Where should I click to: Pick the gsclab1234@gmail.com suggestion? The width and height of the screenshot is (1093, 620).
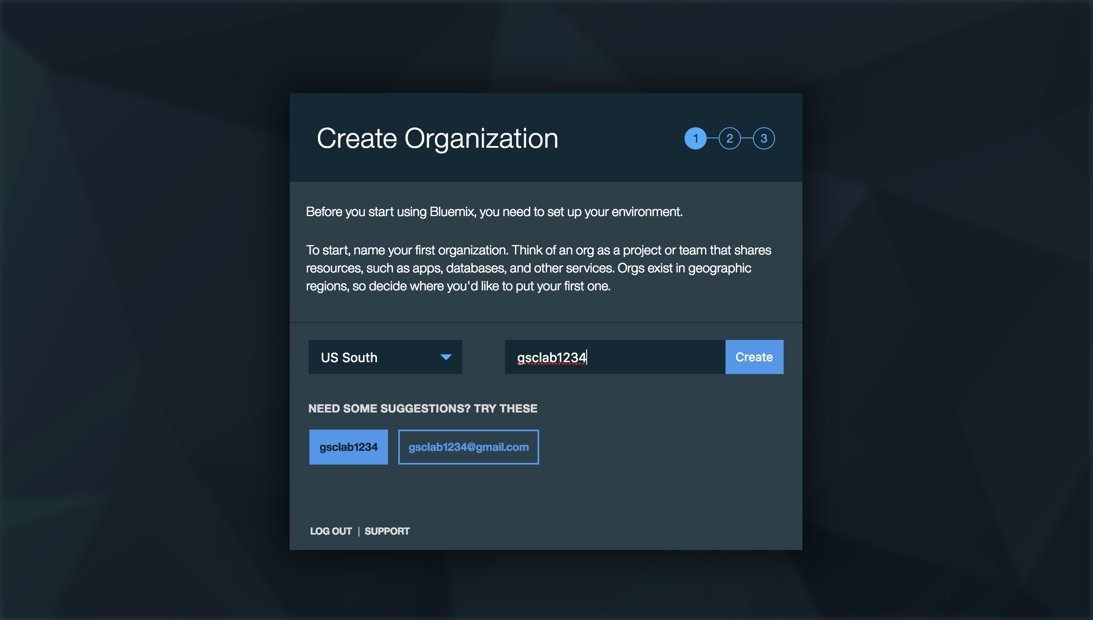coord(468,447)
